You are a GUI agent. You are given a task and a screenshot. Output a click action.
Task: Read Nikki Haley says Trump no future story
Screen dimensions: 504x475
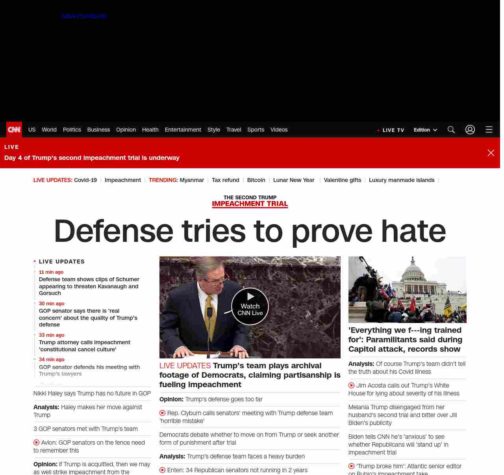pyautogui.click(x=92, y=393)
